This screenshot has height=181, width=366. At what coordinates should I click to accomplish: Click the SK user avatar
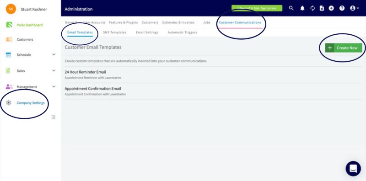11,9
